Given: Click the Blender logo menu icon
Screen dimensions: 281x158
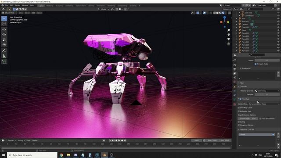Looking at the screenshot, I should tap(3, 5).
